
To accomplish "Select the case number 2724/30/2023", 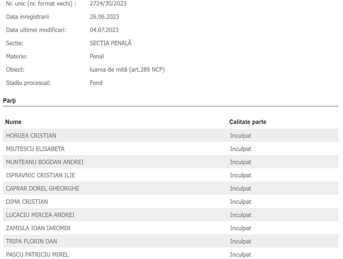I will (x=108, y=3).
